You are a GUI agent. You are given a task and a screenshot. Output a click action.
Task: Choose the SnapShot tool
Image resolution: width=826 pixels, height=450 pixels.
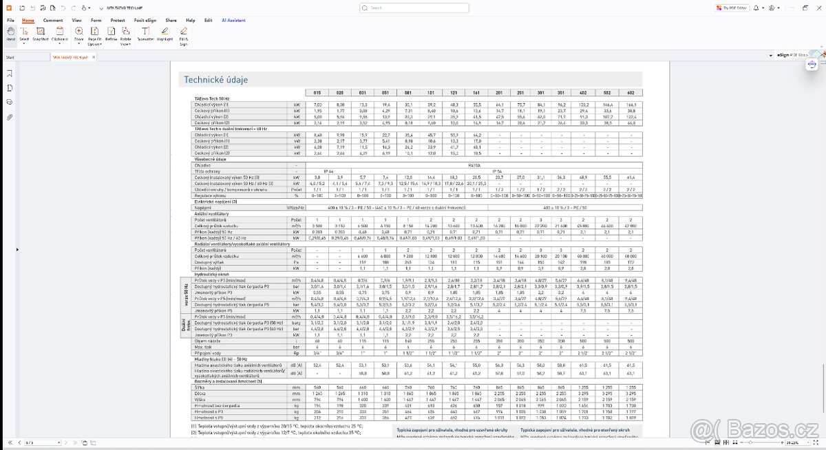[x=40, y=34]
